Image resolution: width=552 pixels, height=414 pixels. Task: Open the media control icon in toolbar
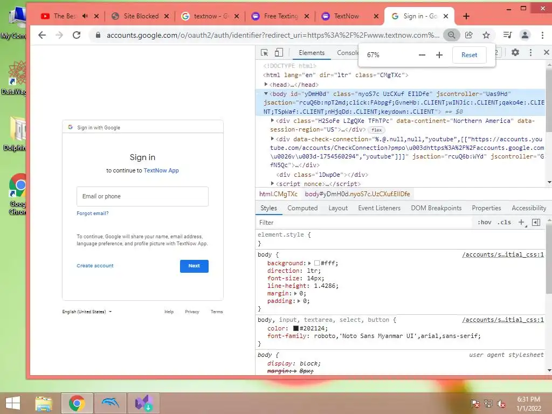pos(507,35)
